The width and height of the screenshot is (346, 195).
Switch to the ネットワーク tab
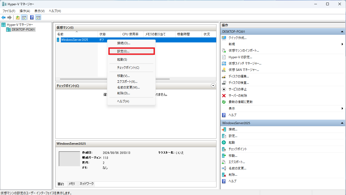87,184
